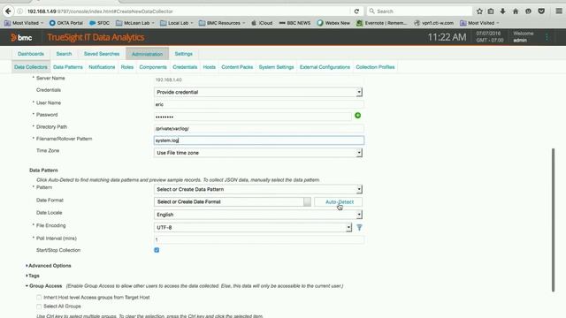This screenshot has width=566, height=318.
Task: Open the browser downloads arrow icon
Action: click(x=503, y=11)
